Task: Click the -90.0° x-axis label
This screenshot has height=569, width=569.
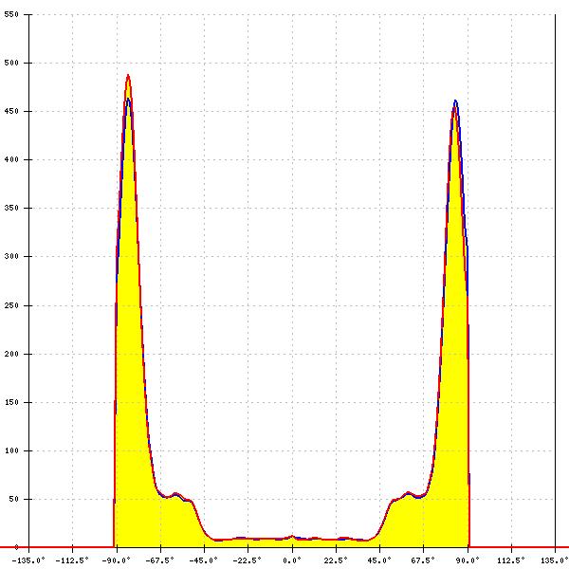Action: [118, 560]
